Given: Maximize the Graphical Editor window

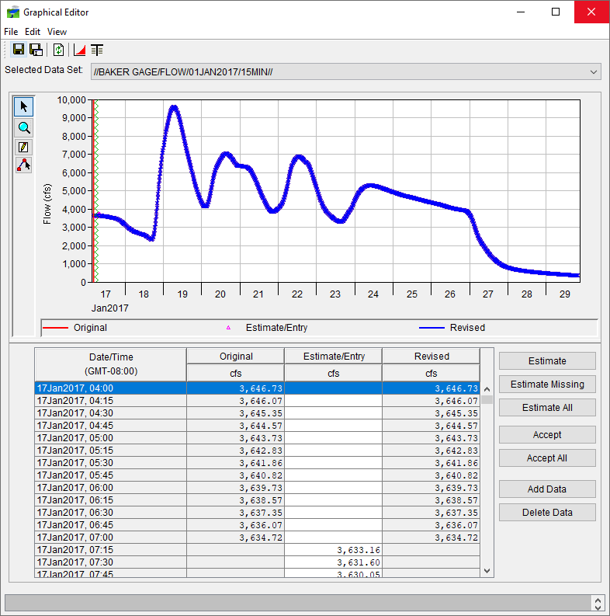Looking at the screenshot, I should pos(556,12).
